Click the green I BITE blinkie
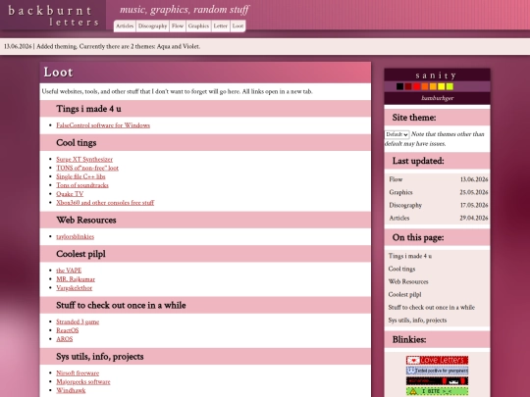This screenshot has width=530, height=397. coord(437,391)
